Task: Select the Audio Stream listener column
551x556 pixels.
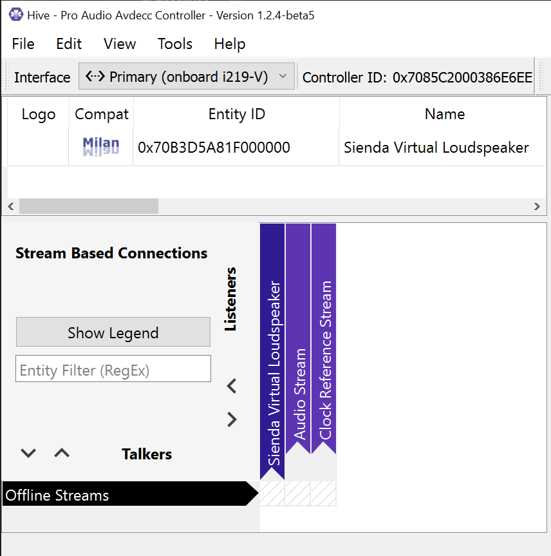Action: tap(298, 339)
